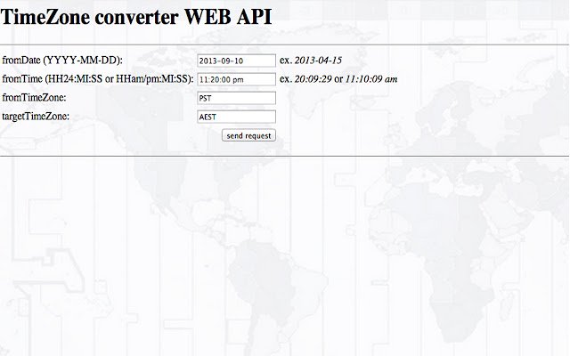Image resolution: width=570 pixels, height=356 pixels.
Task: Click the fromTimeZone label
Action: [34, 97]
